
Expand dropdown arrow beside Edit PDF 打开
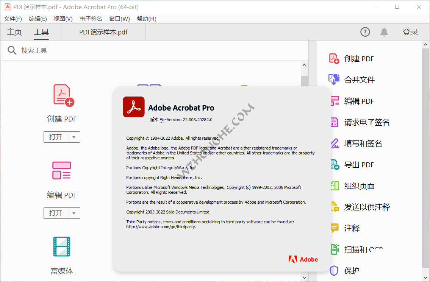click(75, 213)
